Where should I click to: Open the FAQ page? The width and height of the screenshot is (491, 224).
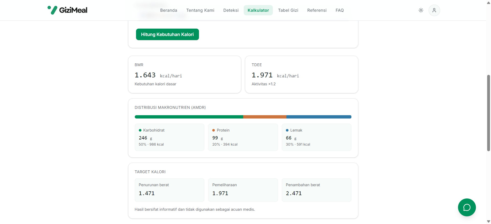[x=340, y=10]
